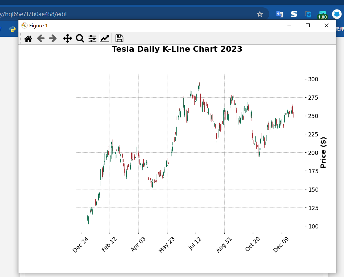Click the matplotlib icon in the Figure 1 title bar

pos(24,26)
